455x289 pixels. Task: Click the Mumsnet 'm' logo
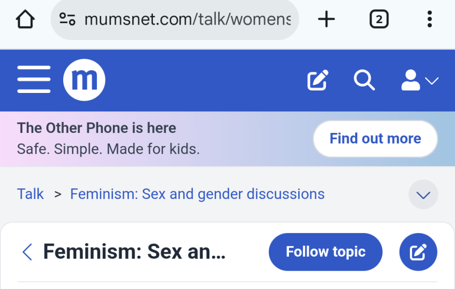84,80
